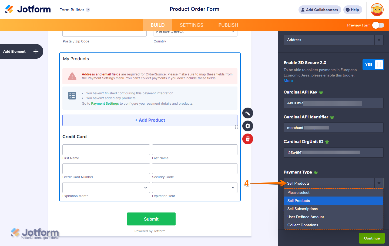Open the Address mapping dropdown

tap(333, 40)
